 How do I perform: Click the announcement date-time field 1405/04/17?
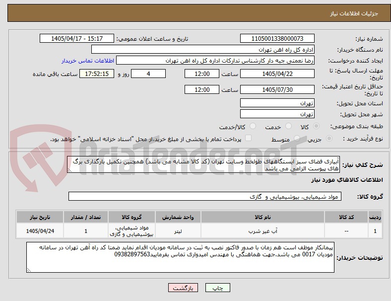pyautogui.click(x=77, y=38)
